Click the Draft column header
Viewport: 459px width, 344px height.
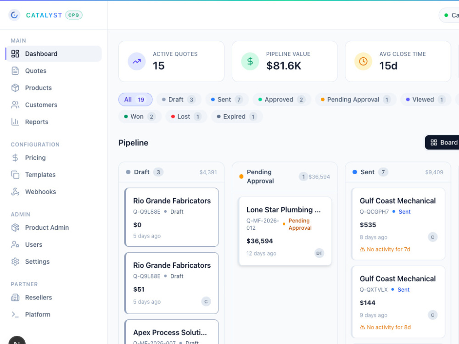click(172, 172)
